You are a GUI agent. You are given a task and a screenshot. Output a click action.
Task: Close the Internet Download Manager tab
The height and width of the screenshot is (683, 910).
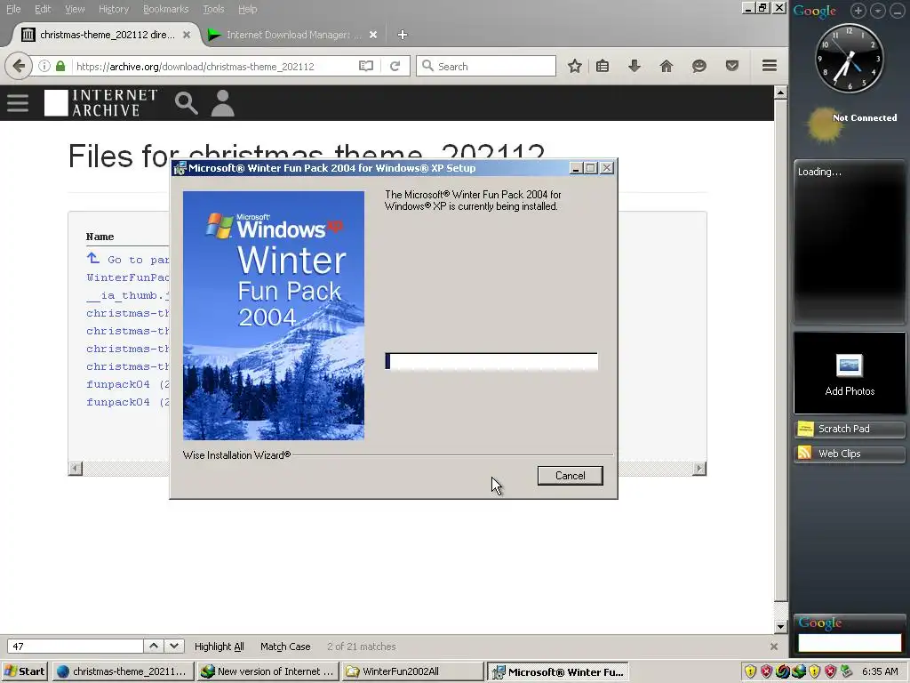[373, 35]
